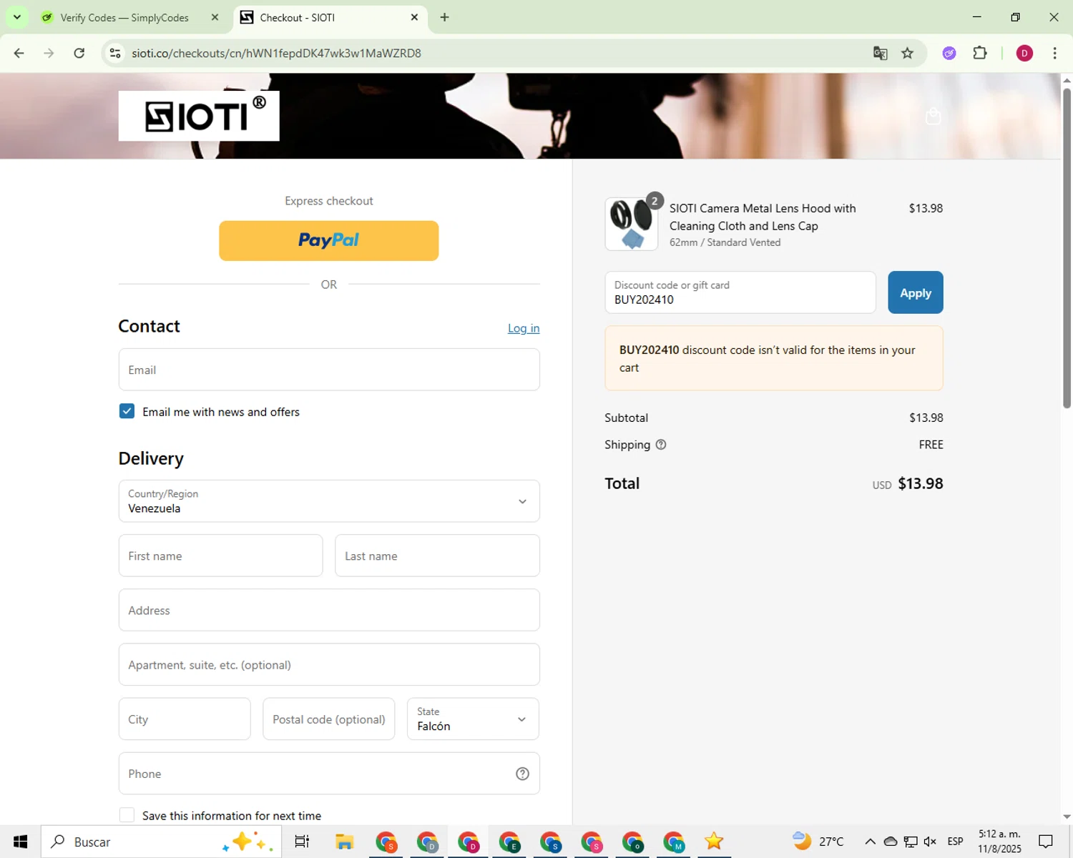Open the Windows Start menu
Viewport: 1073px width, 858px height.
20,842
